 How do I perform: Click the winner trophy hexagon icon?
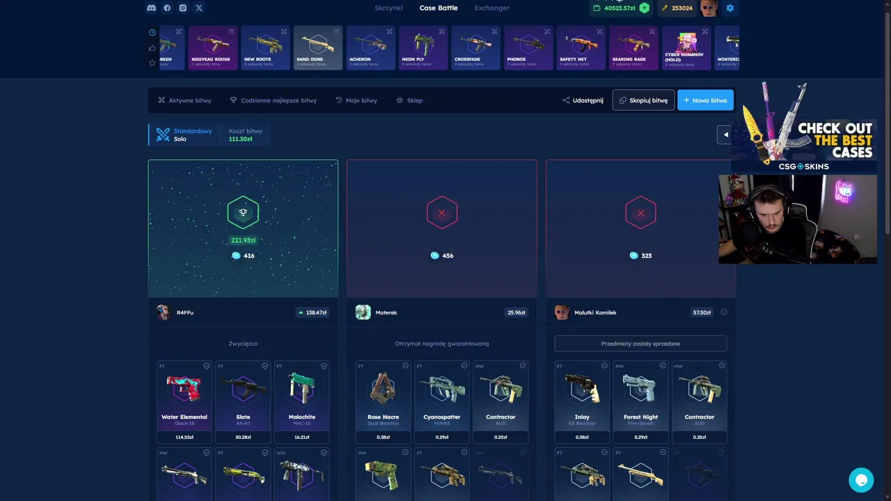[x=243, y=213]
